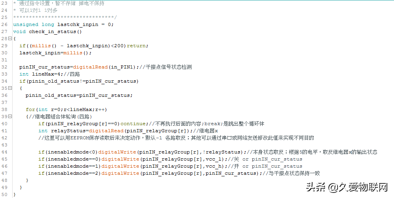Click the continue keyword on line 40

[133, 124]
